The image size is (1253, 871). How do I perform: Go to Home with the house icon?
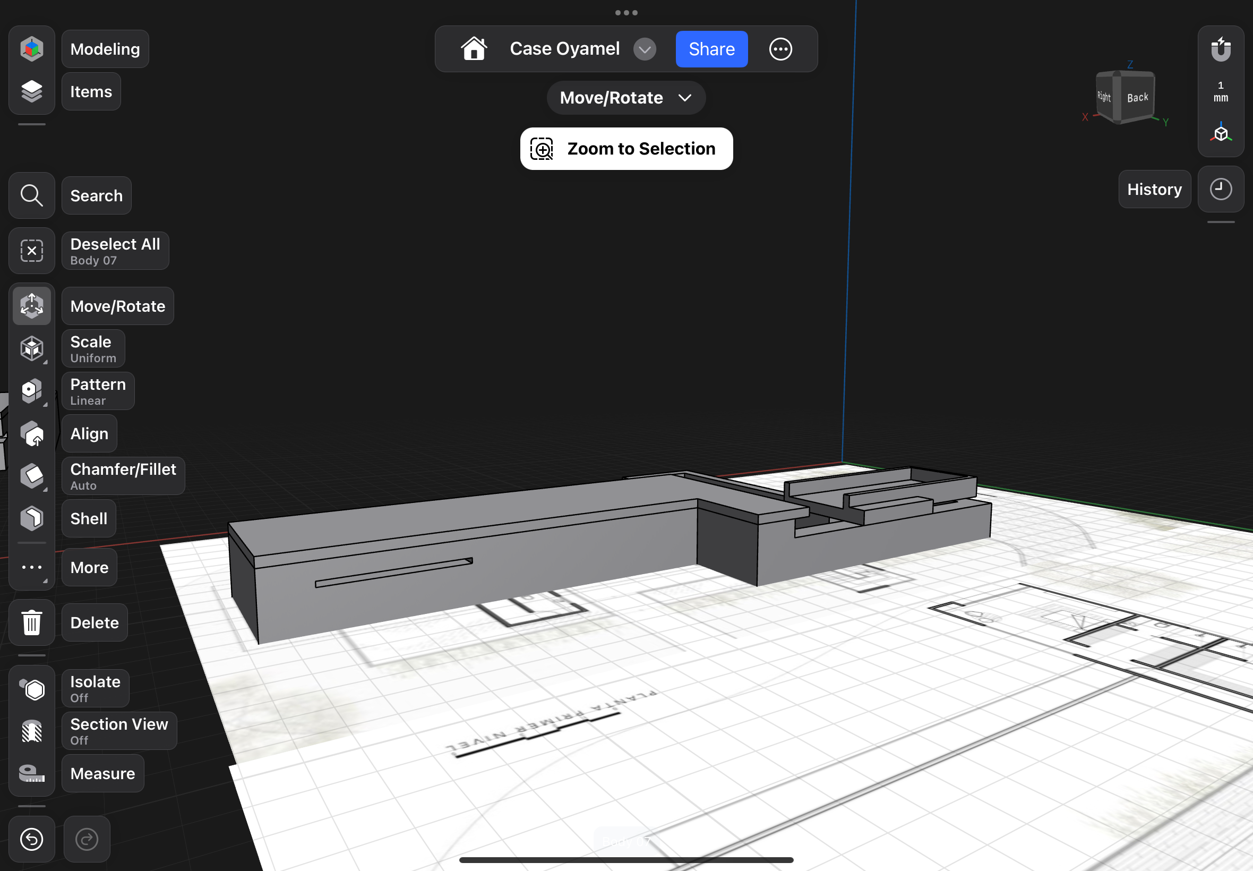pos(474,48)
